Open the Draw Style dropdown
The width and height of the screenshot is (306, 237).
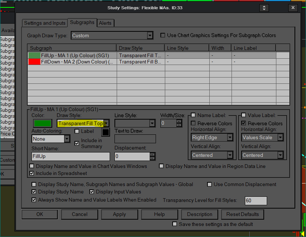(106, 123)
